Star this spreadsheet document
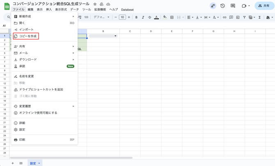The width and height of the screenshot is (275, 166). click(95, 4)
